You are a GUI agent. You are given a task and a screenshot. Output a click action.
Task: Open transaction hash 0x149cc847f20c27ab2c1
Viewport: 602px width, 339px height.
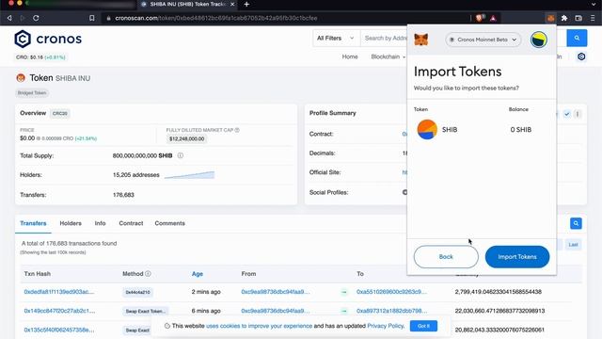coord(59,311)
